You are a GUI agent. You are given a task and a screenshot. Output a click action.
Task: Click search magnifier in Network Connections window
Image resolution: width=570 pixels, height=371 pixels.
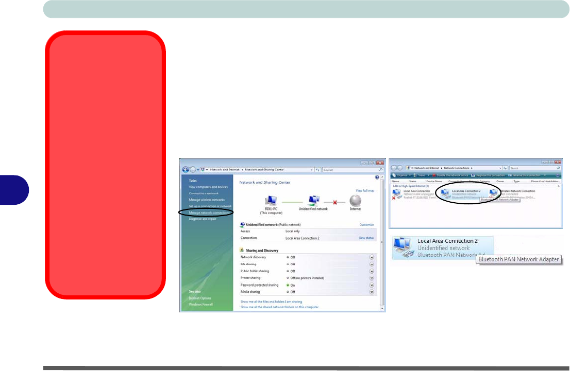pyautogui.click(x=558, y=168)
